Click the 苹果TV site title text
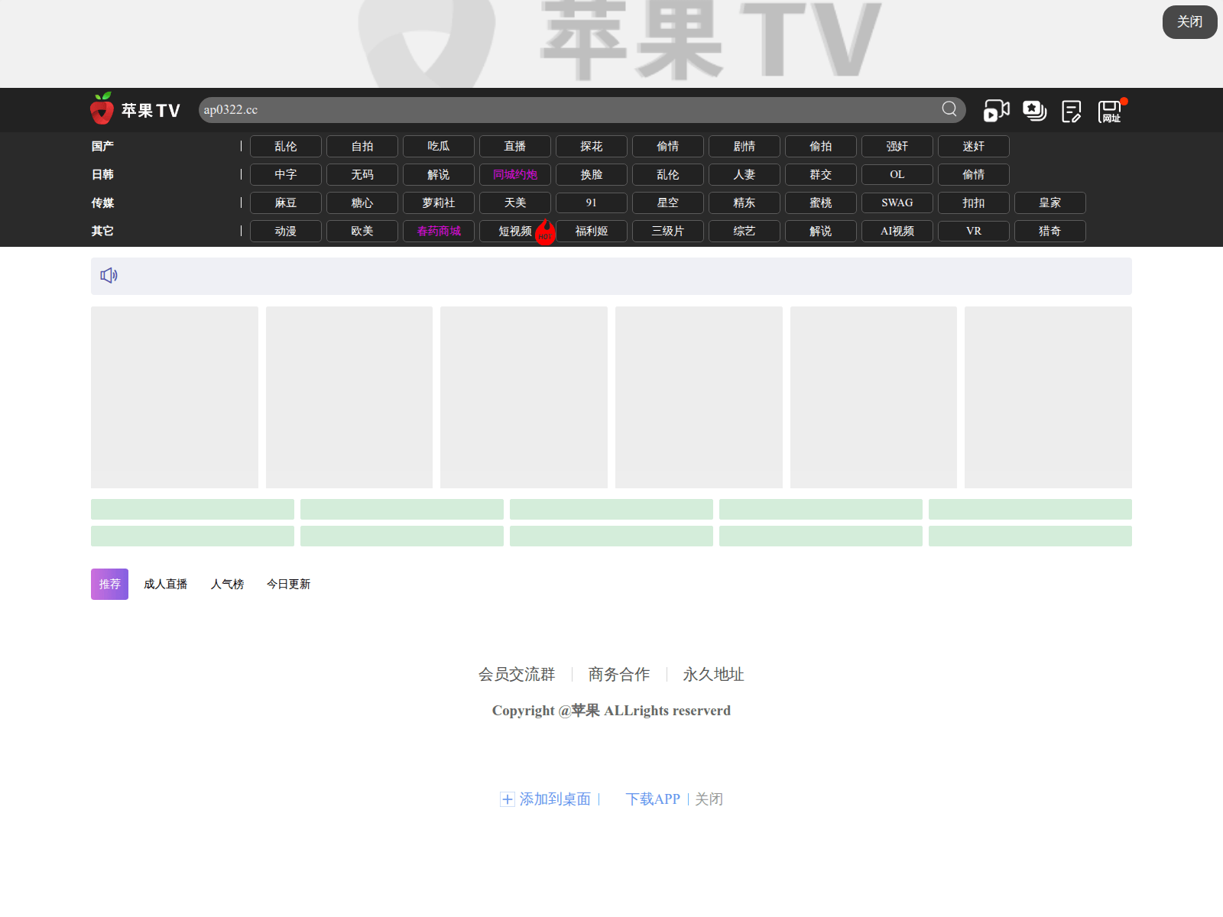This screenshot has height=917, width=1223. pos(151,111)
